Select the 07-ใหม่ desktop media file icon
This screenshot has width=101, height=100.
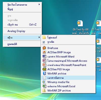[x=98, y=23]
